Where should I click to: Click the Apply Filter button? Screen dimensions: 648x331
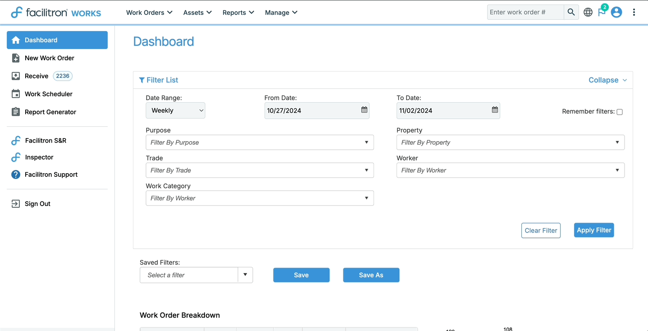coord(594,230)
